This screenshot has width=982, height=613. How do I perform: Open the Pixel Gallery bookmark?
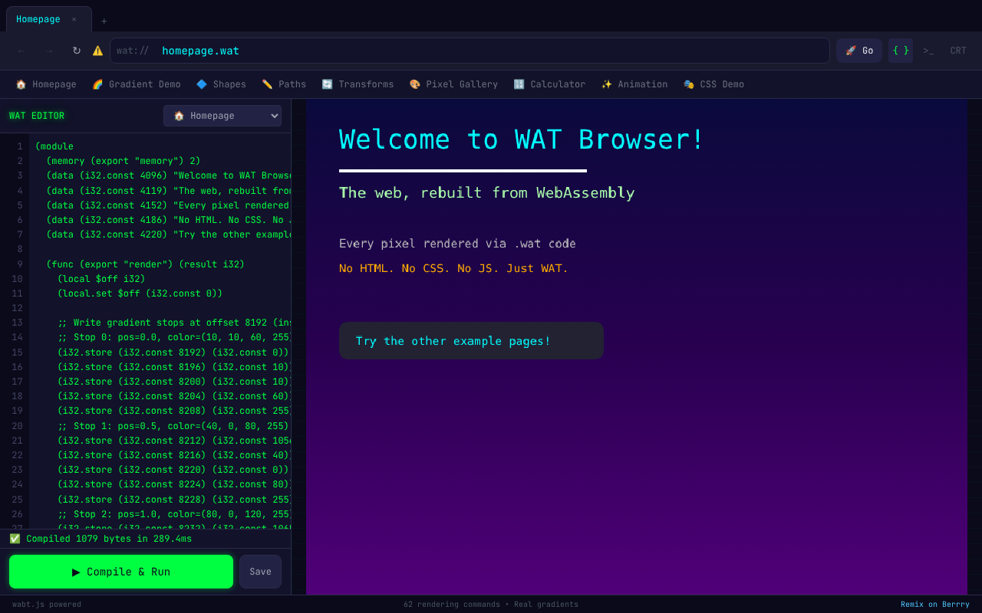[453, 84]
